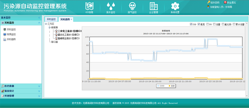Click the x-axis label 2015-10-23 21:35:00
The image size is (249, 108).
click(180, 82)
